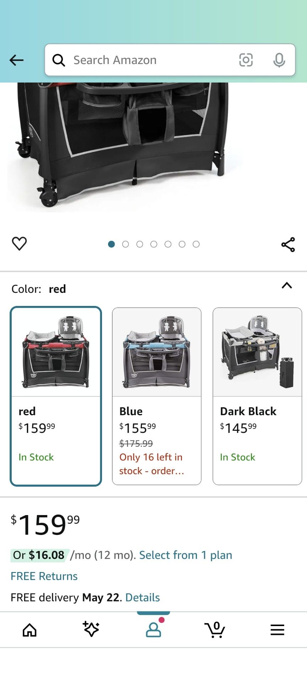Open the sparkle AI assistant tab
Screen dimensions: 307x683
(x=91, y=629)
